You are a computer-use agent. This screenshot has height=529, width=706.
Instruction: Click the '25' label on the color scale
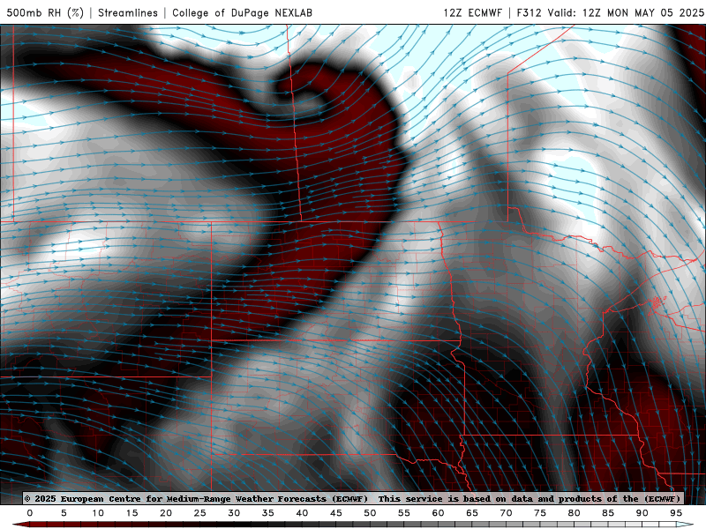200,513
